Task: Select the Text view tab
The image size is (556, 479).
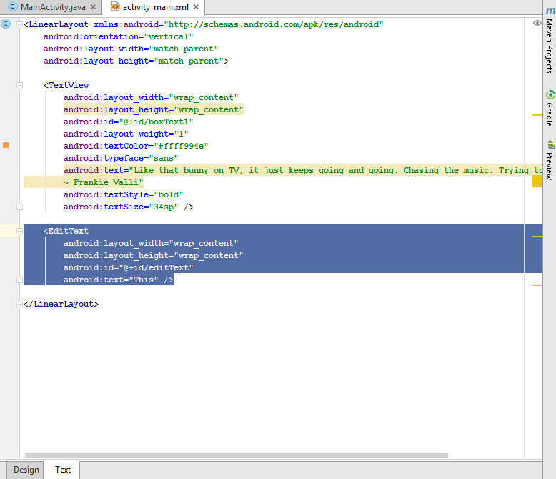Action: pos(63,470)
